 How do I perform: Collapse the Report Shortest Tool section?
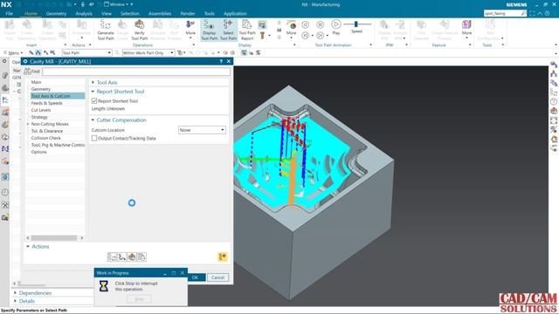[93, 92]
